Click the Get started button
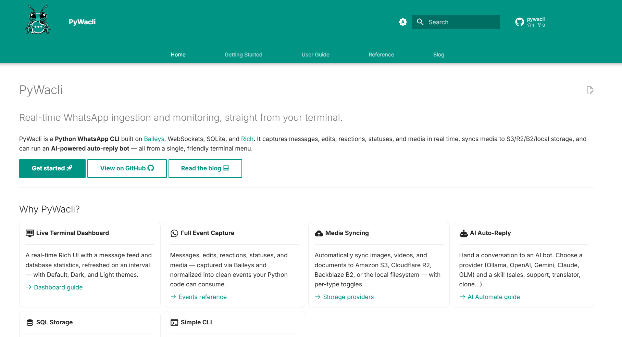622x337 pixels. point(52,168)
